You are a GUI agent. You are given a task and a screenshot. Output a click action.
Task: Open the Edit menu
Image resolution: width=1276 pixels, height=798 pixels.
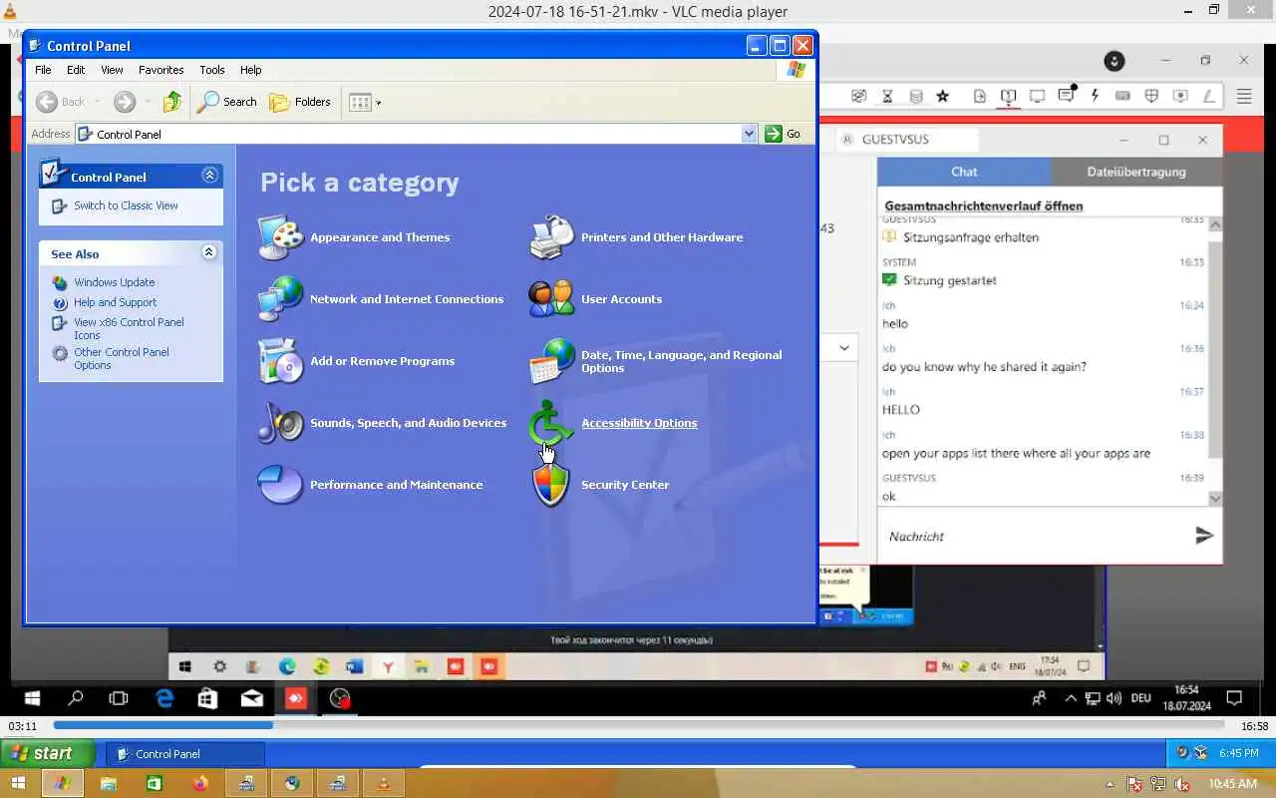tap(76, 70)
